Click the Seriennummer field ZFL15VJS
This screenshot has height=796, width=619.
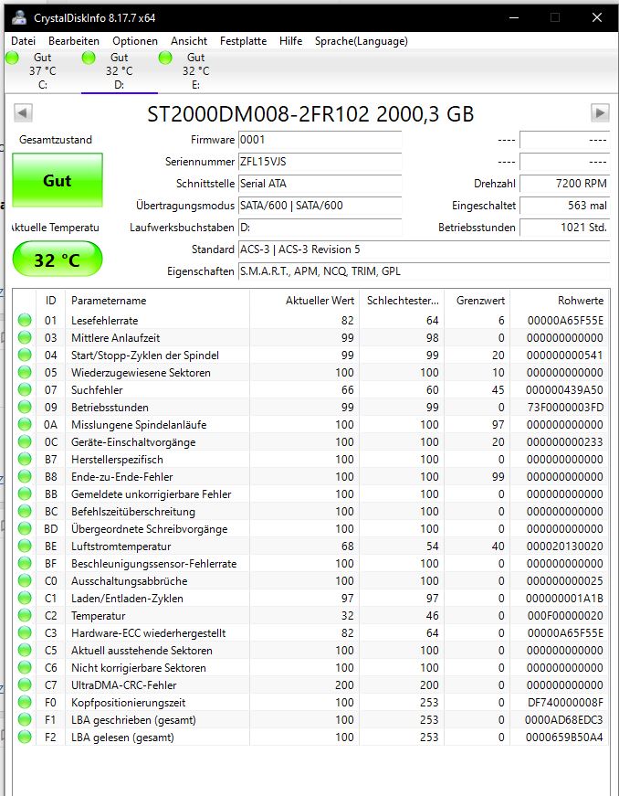(x=320, y=162)
